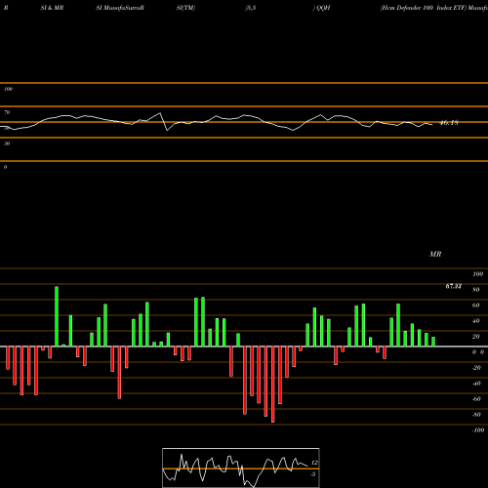The image size is (488, 488).
Task: Select the MR axis label 100
Action: [x=478, y=274]
